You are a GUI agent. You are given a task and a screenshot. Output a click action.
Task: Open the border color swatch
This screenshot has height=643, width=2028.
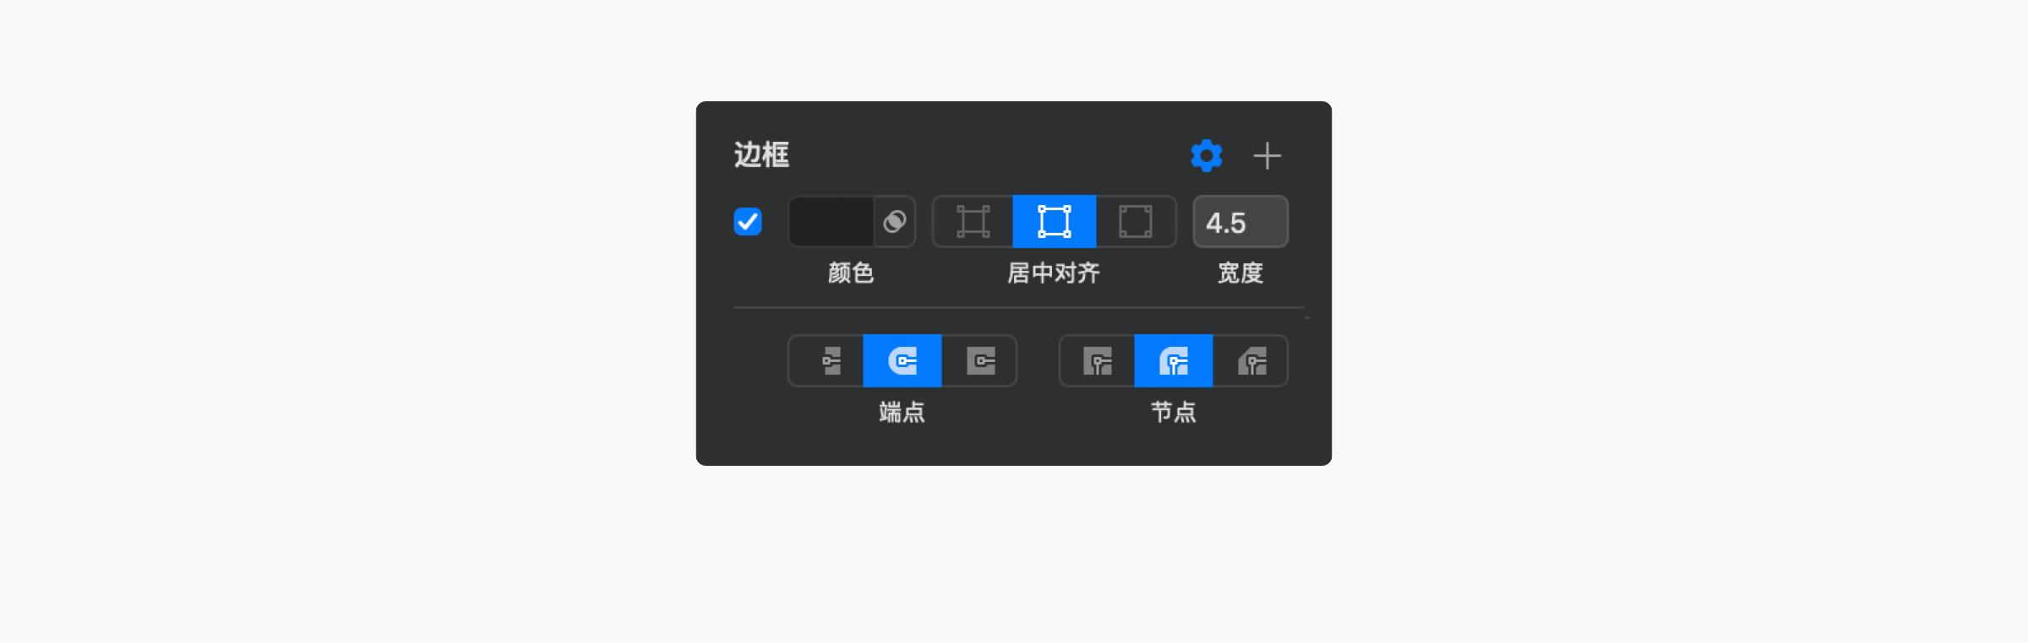coord(831,221)
